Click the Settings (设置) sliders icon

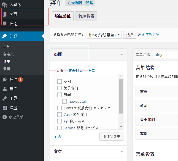[5, 108]
